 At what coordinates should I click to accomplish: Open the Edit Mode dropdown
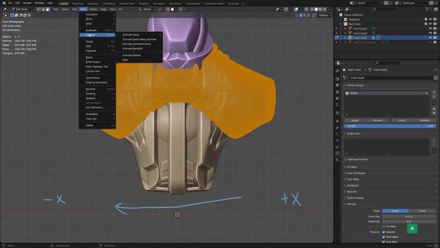click(x=23, y=9)
